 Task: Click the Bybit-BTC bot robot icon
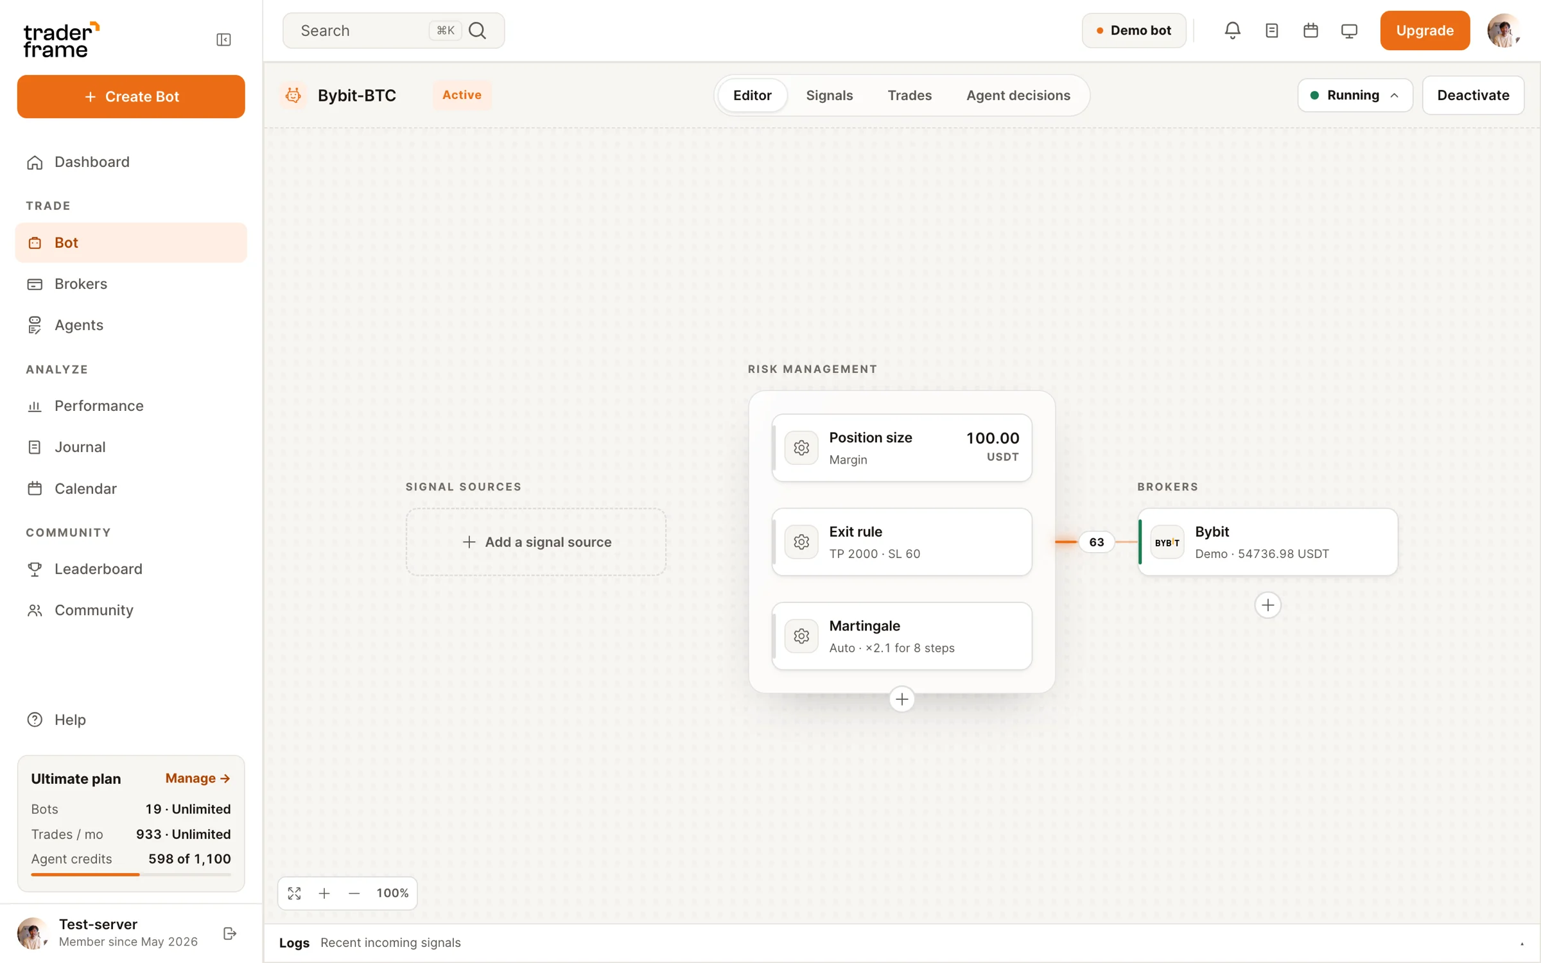pyautogui.click(x=293, y=95)
